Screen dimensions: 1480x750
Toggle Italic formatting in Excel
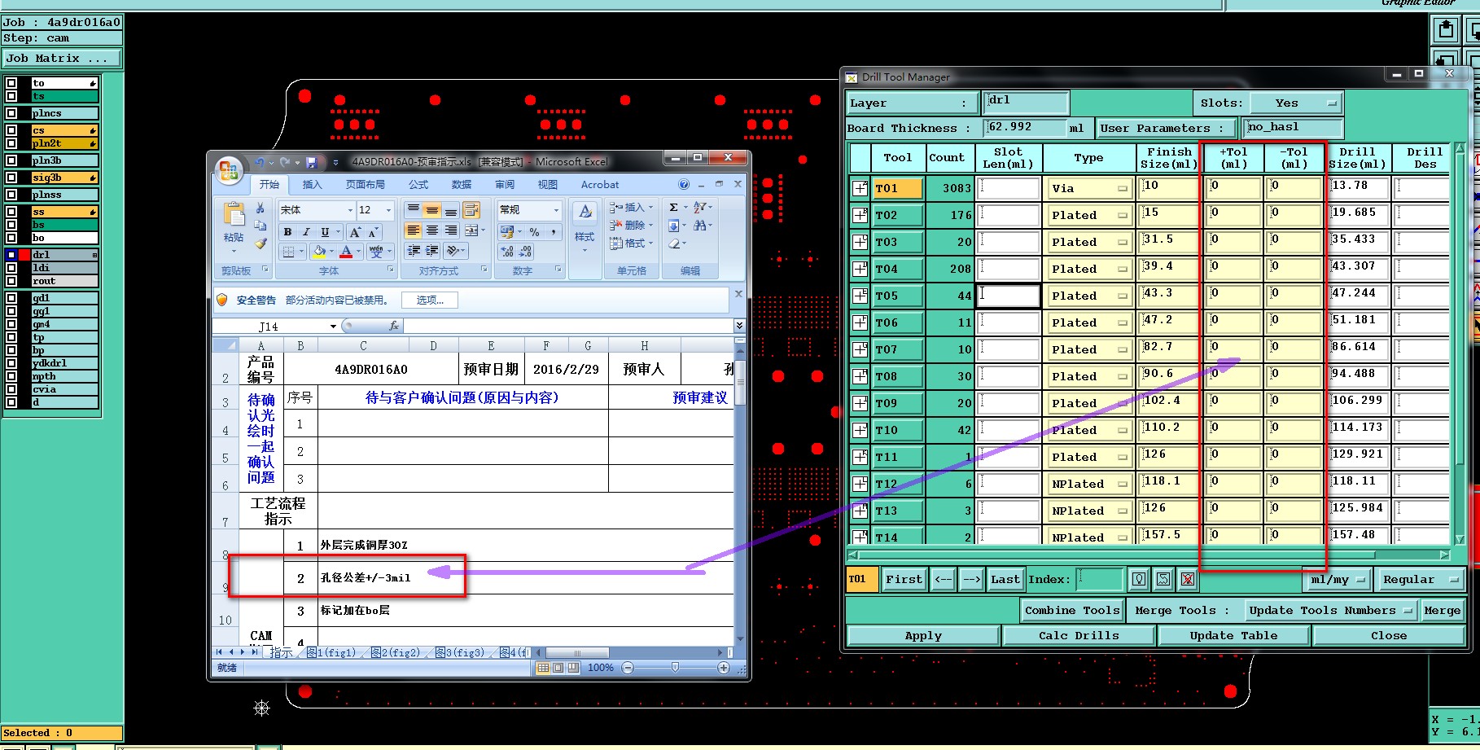point(306,232)
